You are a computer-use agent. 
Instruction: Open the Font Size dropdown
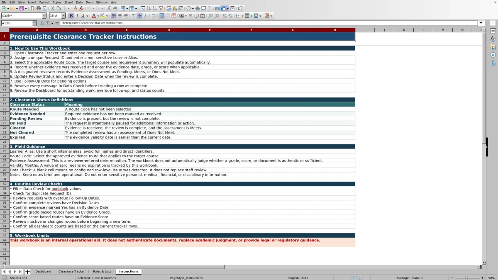[x=63, y=16]
